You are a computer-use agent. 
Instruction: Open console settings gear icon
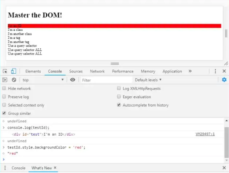point(224,80)
